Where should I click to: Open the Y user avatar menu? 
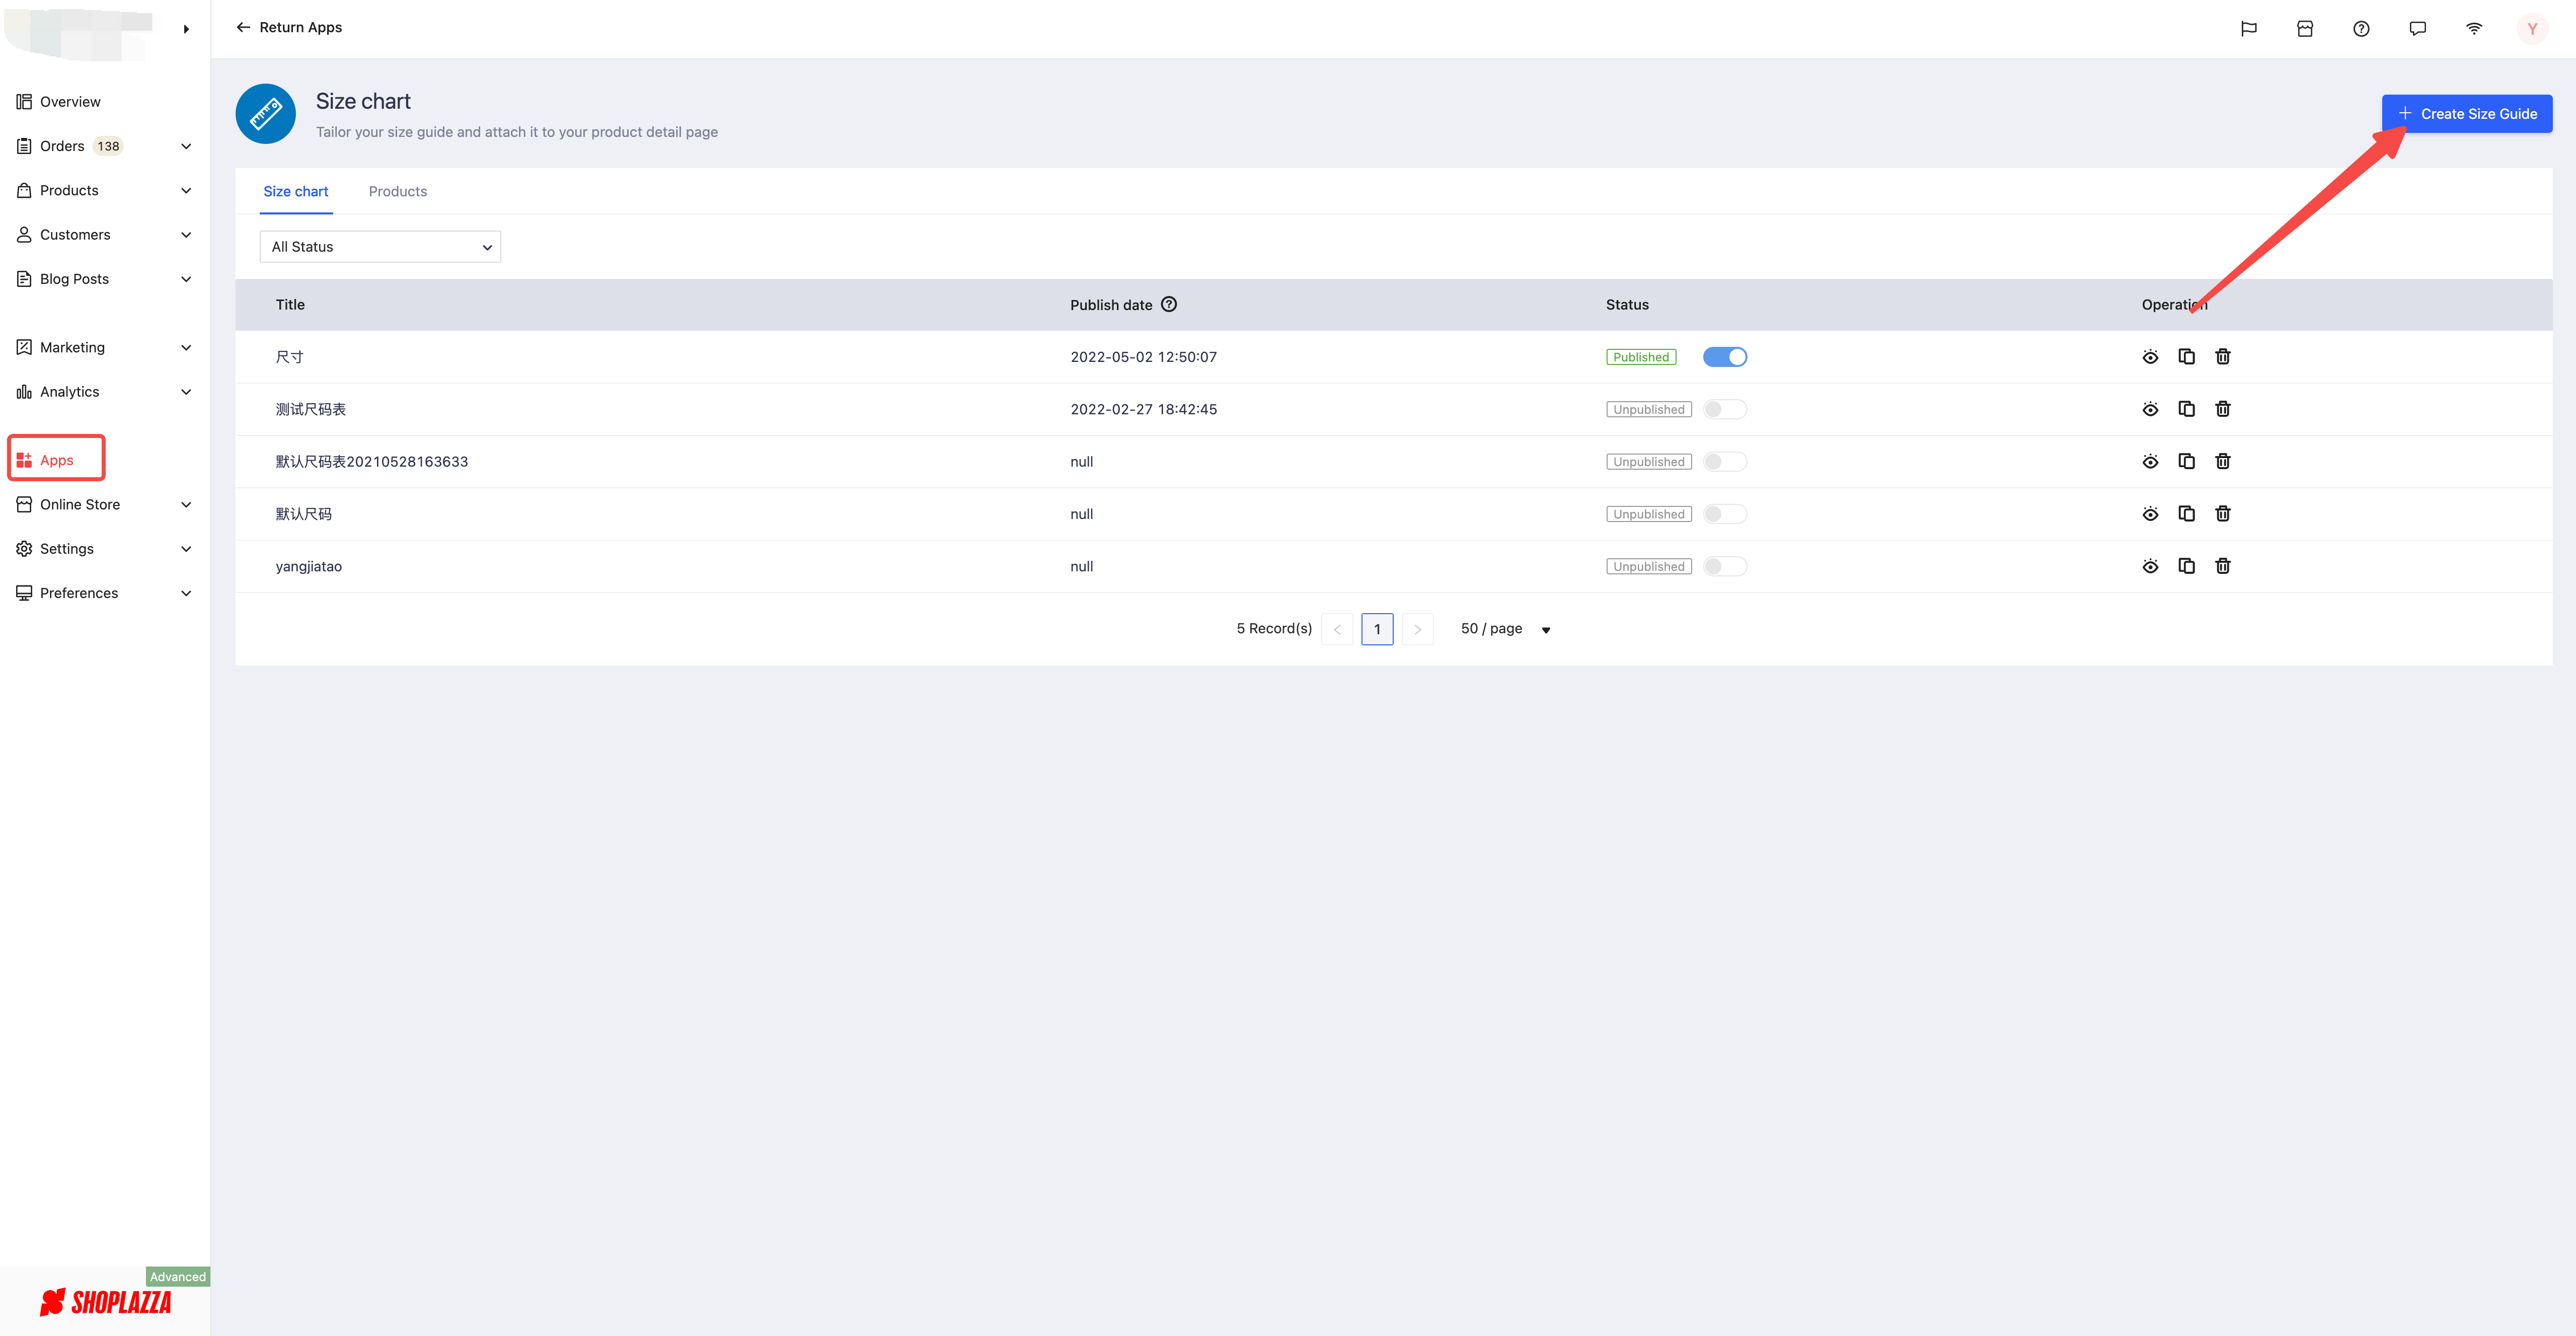(2531, 29)
